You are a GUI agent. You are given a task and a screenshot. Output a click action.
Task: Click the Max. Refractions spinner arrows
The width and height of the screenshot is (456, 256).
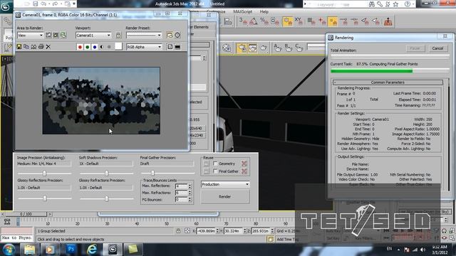point(190,193)
